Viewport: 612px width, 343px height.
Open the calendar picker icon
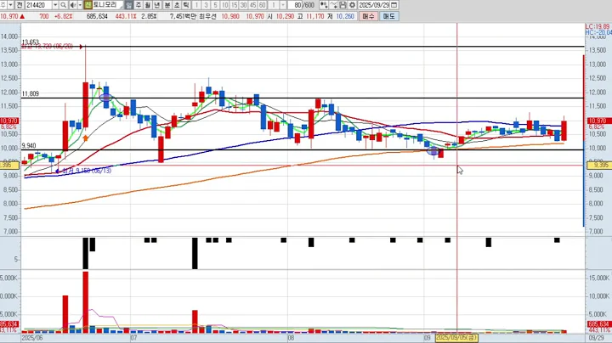(394, 5)
